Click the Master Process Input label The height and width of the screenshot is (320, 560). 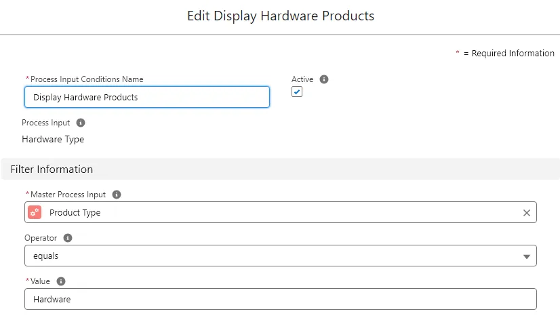pos(68,195)
